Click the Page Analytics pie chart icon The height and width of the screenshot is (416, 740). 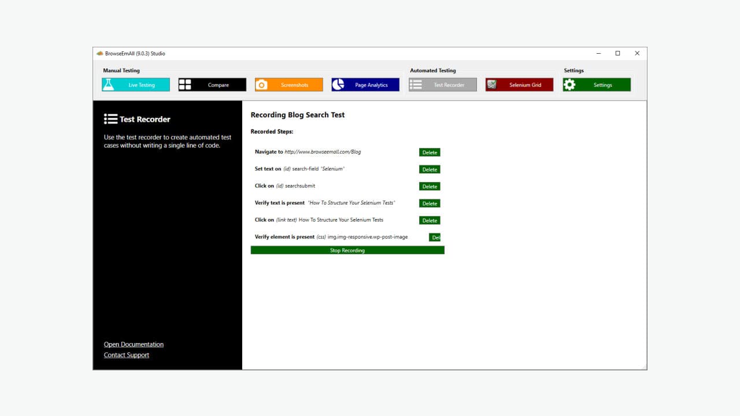339,84
